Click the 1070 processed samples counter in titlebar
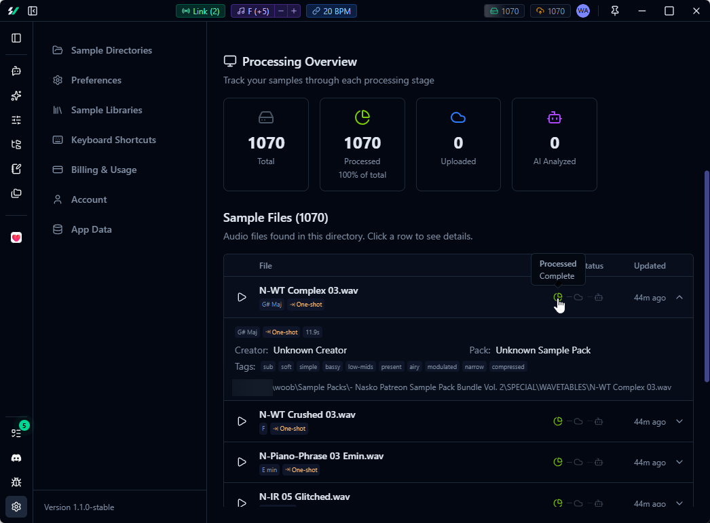The height and width of the screenshot is (523, 710). [504, 11]
